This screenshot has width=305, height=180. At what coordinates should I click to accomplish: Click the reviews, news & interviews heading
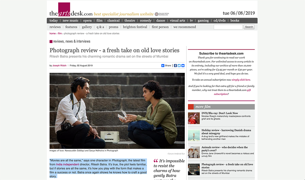tap(72, 41)
